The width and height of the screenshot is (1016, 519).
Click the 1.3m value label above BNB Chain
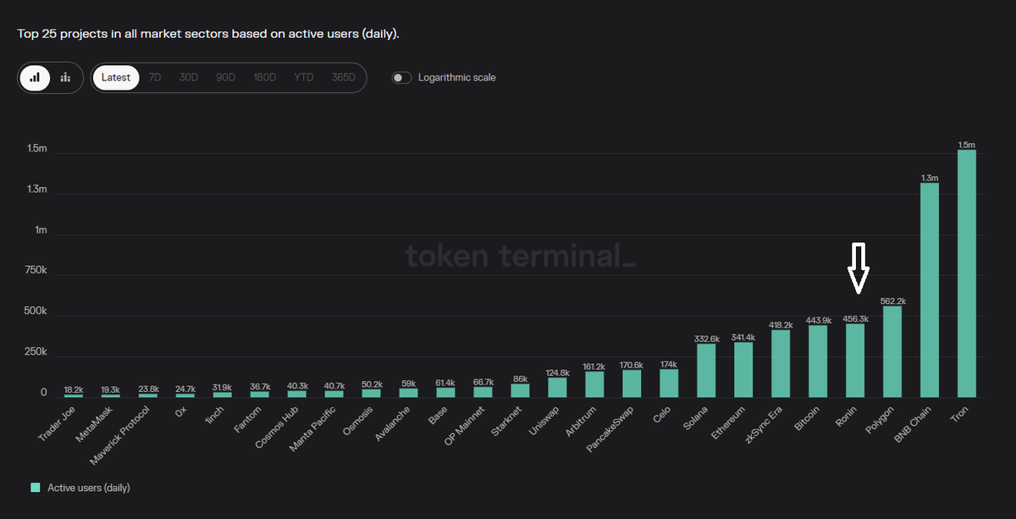(x=930, y=178)
